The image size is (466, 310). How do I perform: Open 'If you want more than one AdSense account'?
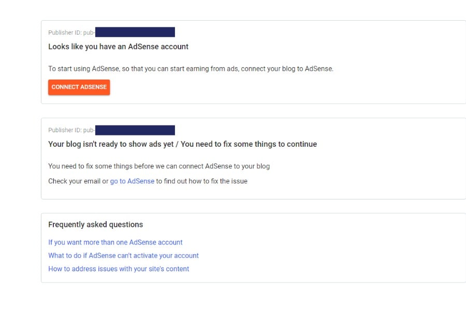[115, 242]
